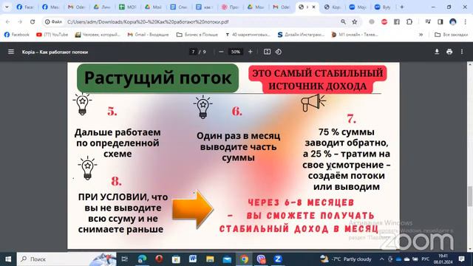
Task: Click the red adblock extension icon
Action: (384, 21)
